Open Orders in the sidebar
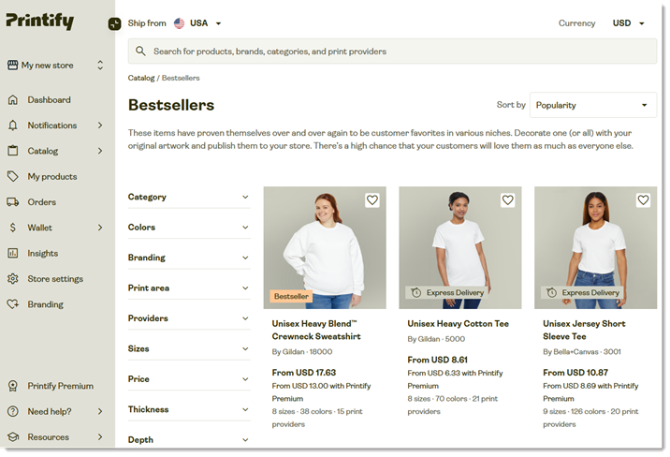The width and height of the screenshot is (670, 457). coord(42,201)
